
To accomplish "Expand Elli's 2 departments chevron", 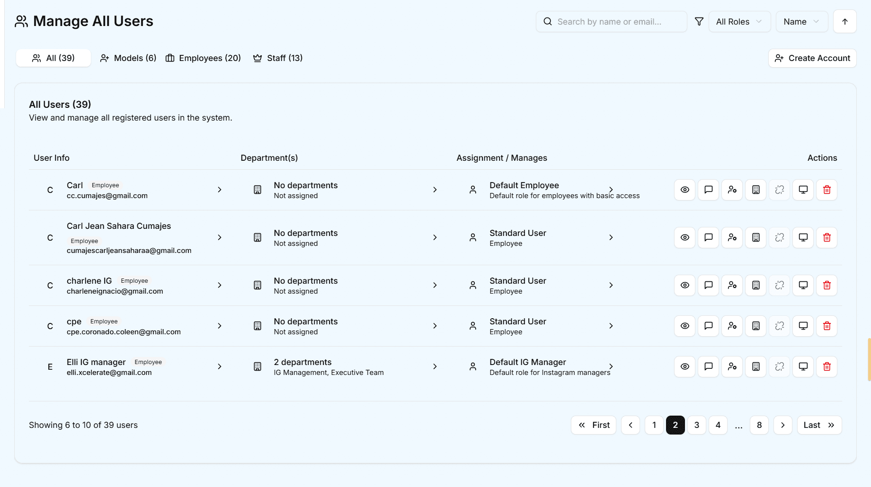I will (x=435, y=366).
